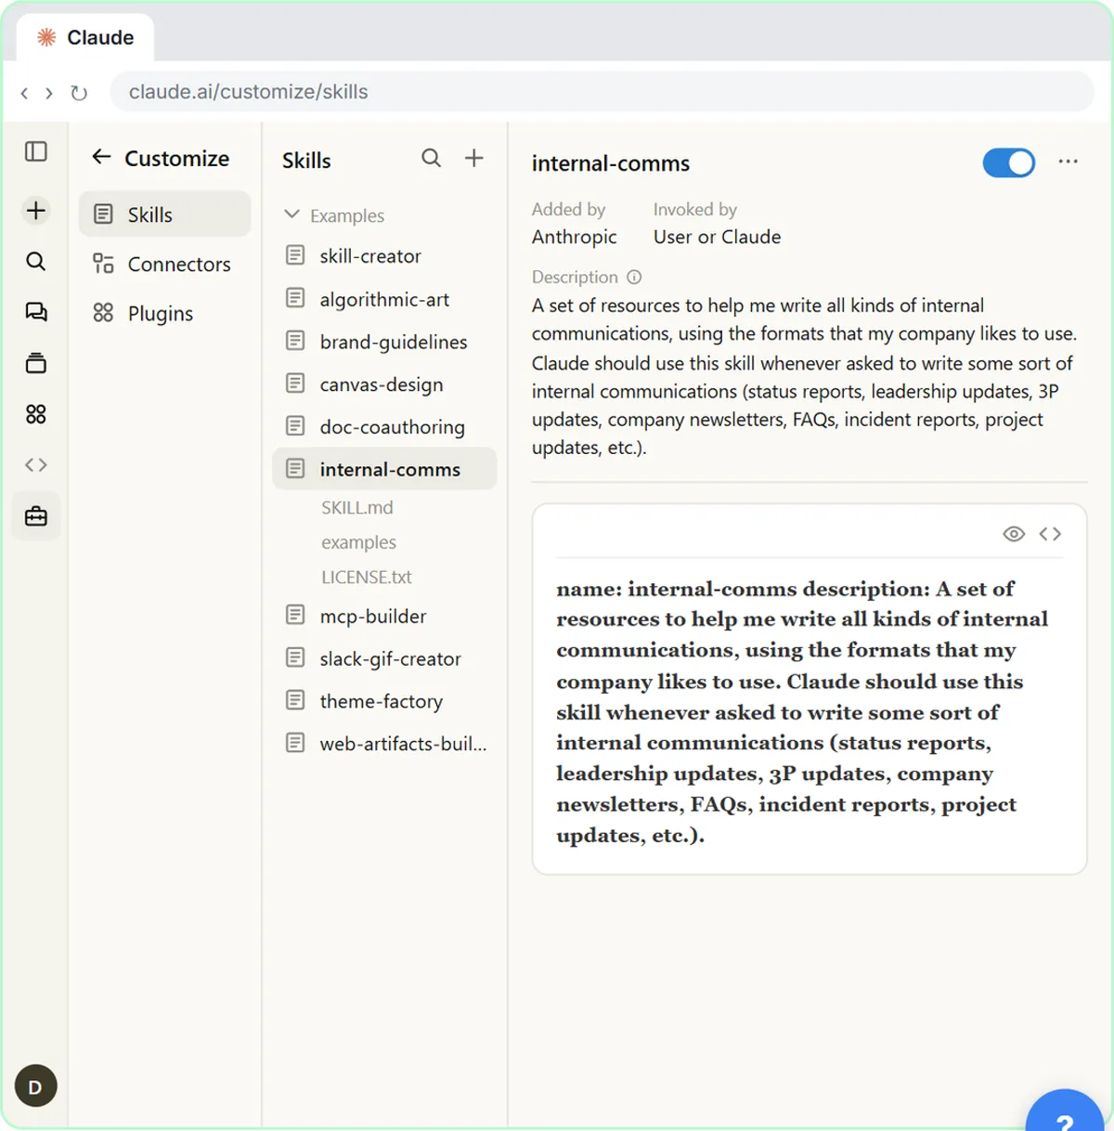The height and width of the screenshot is (1131, 1114).
Task: Open search from the left rail magnifier
Action: click(36, 261)
